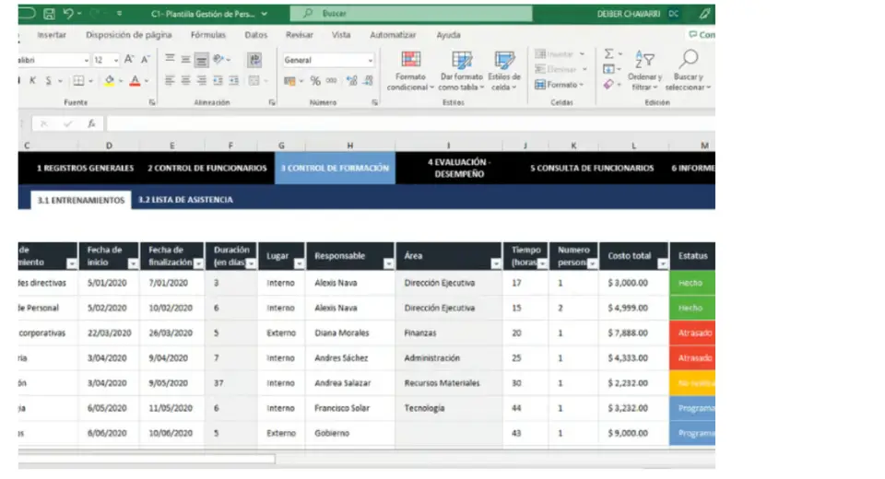Click the Autosum sigma icon
The height and width of the screenshot is (479, 885).
(x=608, y=54)
